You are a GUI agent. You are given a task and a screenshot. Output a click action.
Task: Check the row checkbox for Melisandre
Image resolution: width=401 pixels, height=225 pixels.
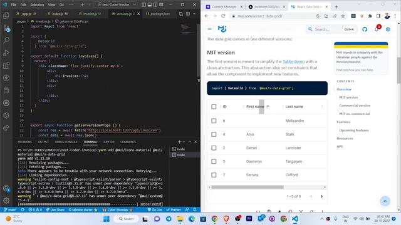click(214, 121)
